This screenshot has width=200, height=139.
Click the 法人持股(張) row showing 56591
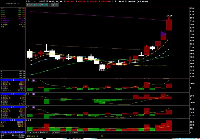(x=12, y=111)
